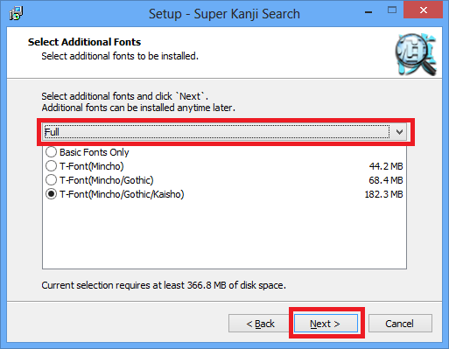The image size is (449, 349).
Task: Open the Full dropdown arrow
Action: pyautogui.click(x=399, y=132)
